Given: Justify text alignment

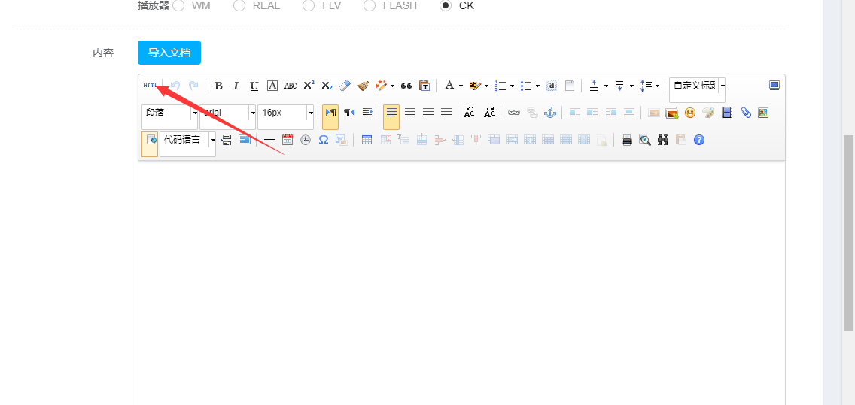Looking at the screenshot, I should [x=446, y=113].
